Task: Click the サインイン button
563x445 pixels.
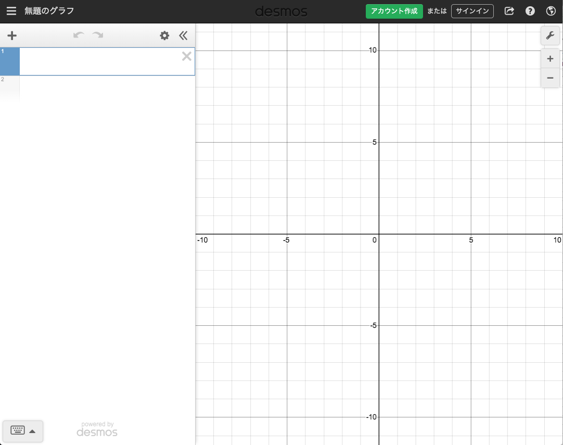Action: [472, 11]
